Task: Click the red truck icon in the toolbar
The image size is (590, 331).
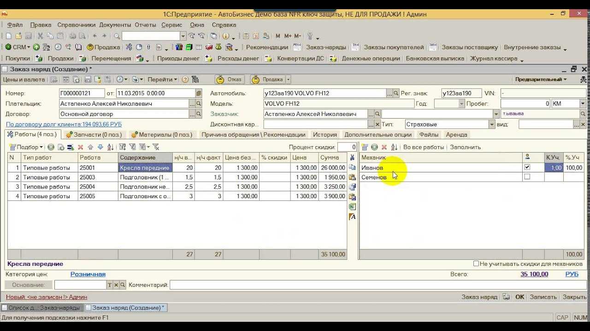Action: point(209,47)
